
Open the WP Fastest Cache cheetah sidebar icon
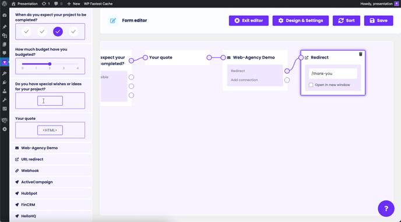point(4,120)
